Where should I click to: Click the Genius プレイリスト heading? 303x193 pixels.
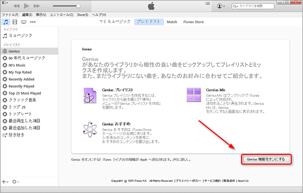click(118, 90)
